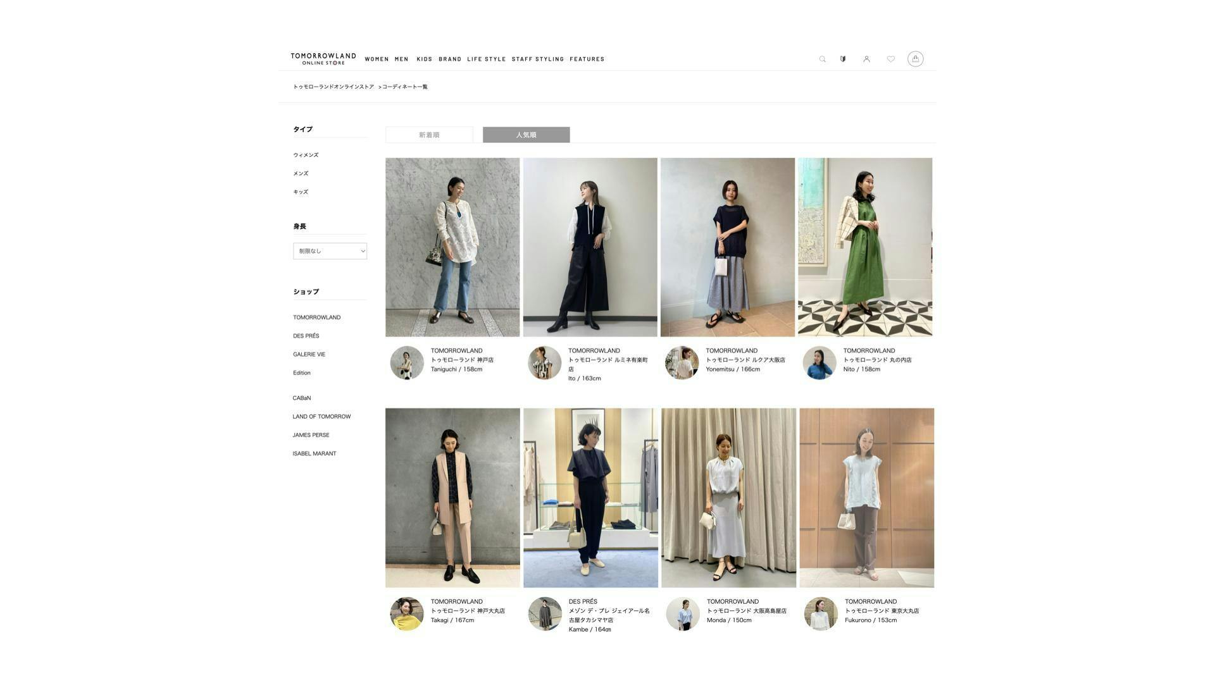Open the search magnifier icon
Image resolution: width=1215 pixels, height=683 pixels.
pyautogui.click(x=822, y=59)
